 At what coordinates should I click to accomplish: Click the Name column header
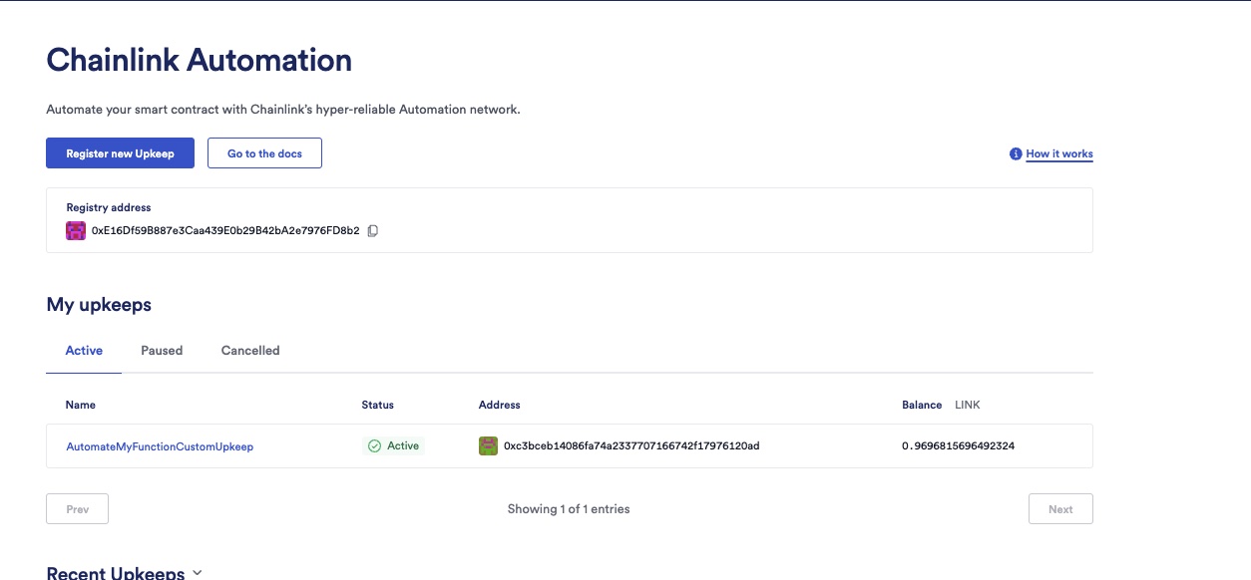(x=81, y=405)
